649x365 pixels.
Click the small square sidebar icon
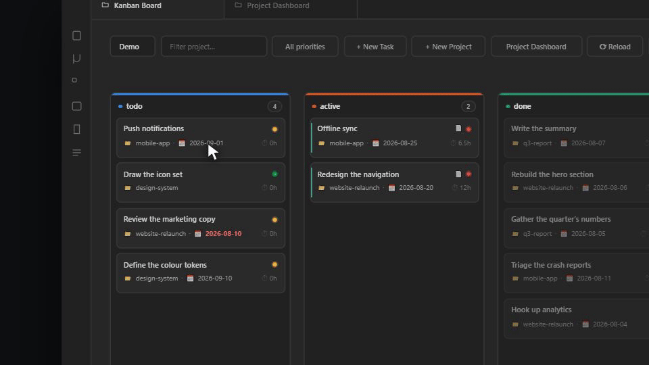pos(74,80)
